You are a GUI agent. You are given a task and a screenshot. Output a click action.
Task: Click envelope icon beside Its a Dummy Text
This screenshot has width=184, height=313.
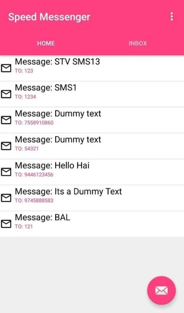coord(6,198)
